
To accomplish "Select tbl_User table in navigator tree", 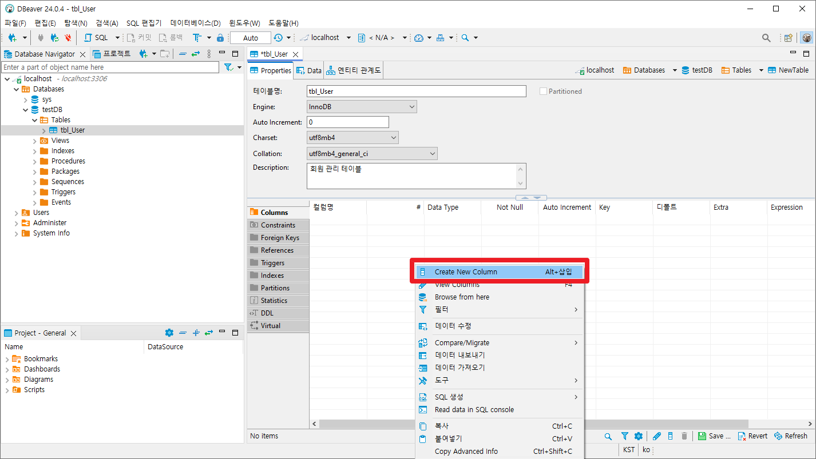I will pos(72,130).
